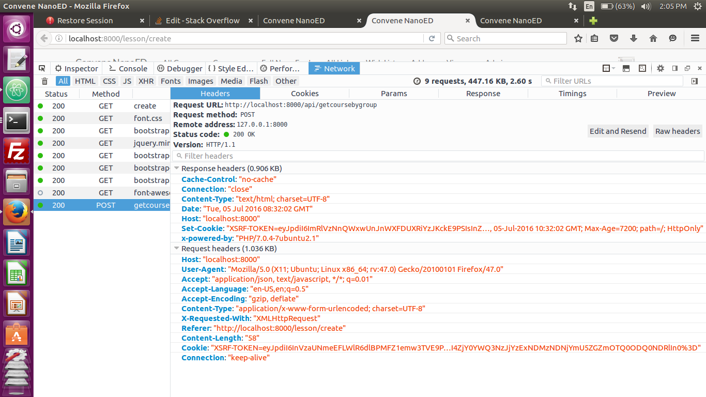Image resolution: width=706 pixels, height=397 pixels.
Task: Click the Pocket icon in the toolbar
Action: click(614, 38)
